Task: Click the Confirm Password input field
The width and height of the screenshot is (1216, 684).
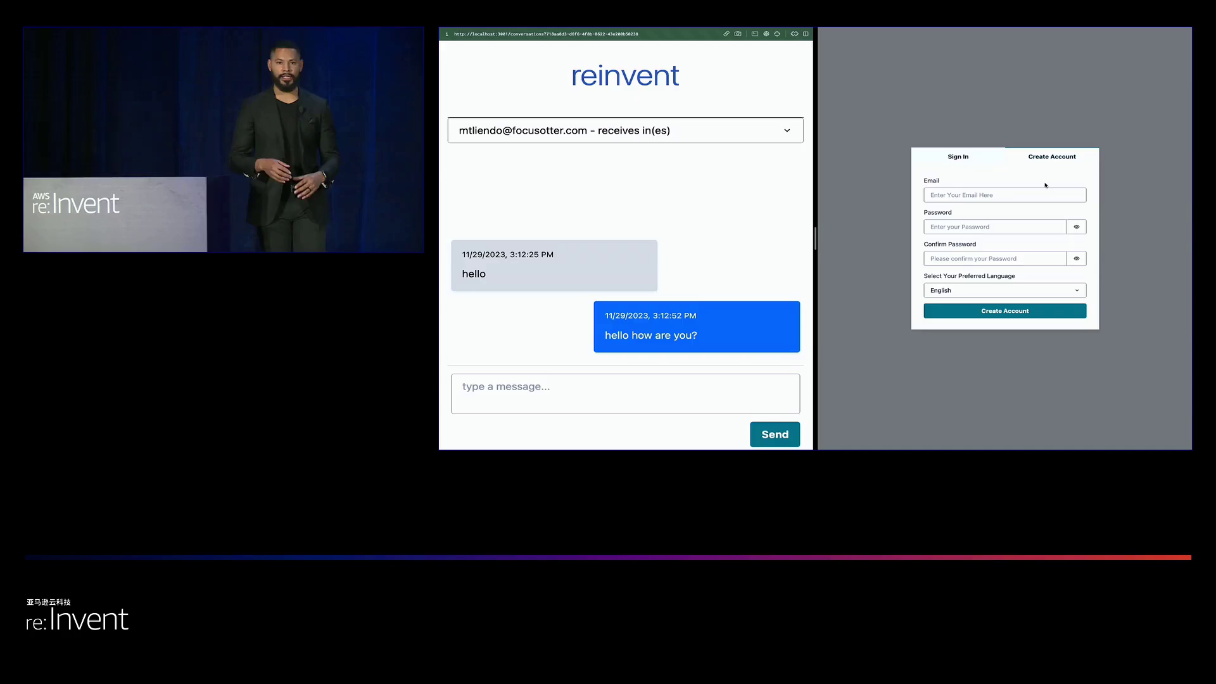Action: (x=994, y=258)
